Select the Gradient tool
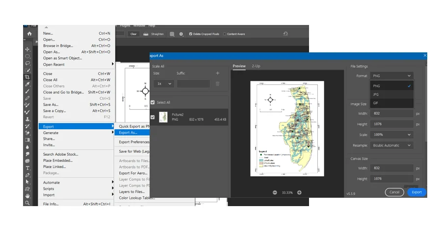 27,140
